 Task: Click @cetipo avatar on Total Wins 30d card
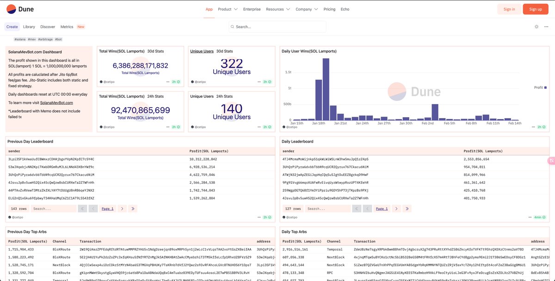(x=101, y=82)
